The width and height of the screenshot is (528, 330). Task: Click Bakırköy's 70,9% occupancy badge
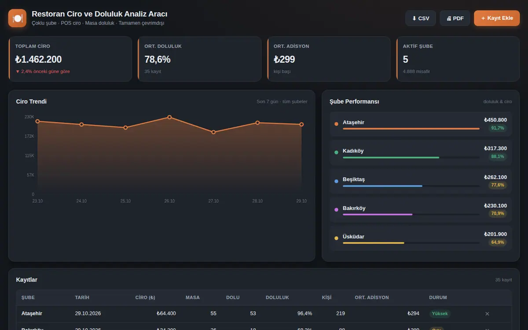498,213
